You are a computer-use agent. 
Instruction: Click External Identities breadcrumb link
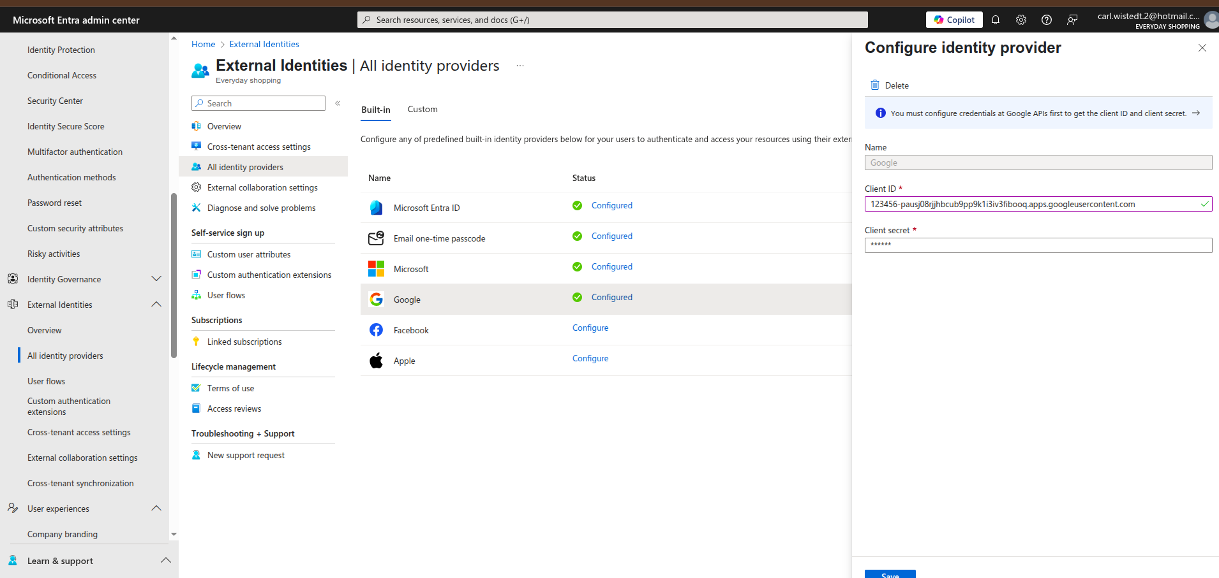264,44
